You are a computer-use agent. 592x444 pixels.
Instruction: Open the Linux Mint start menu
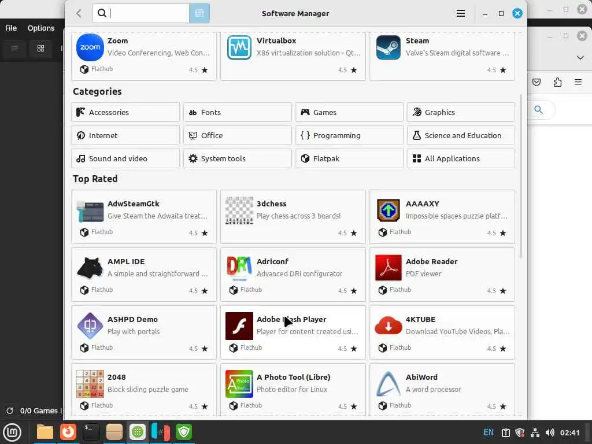12,432
